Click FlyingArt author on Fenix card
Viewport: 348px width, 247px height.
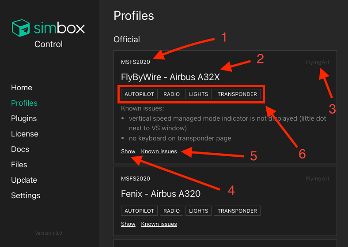(x=318, y=179)
